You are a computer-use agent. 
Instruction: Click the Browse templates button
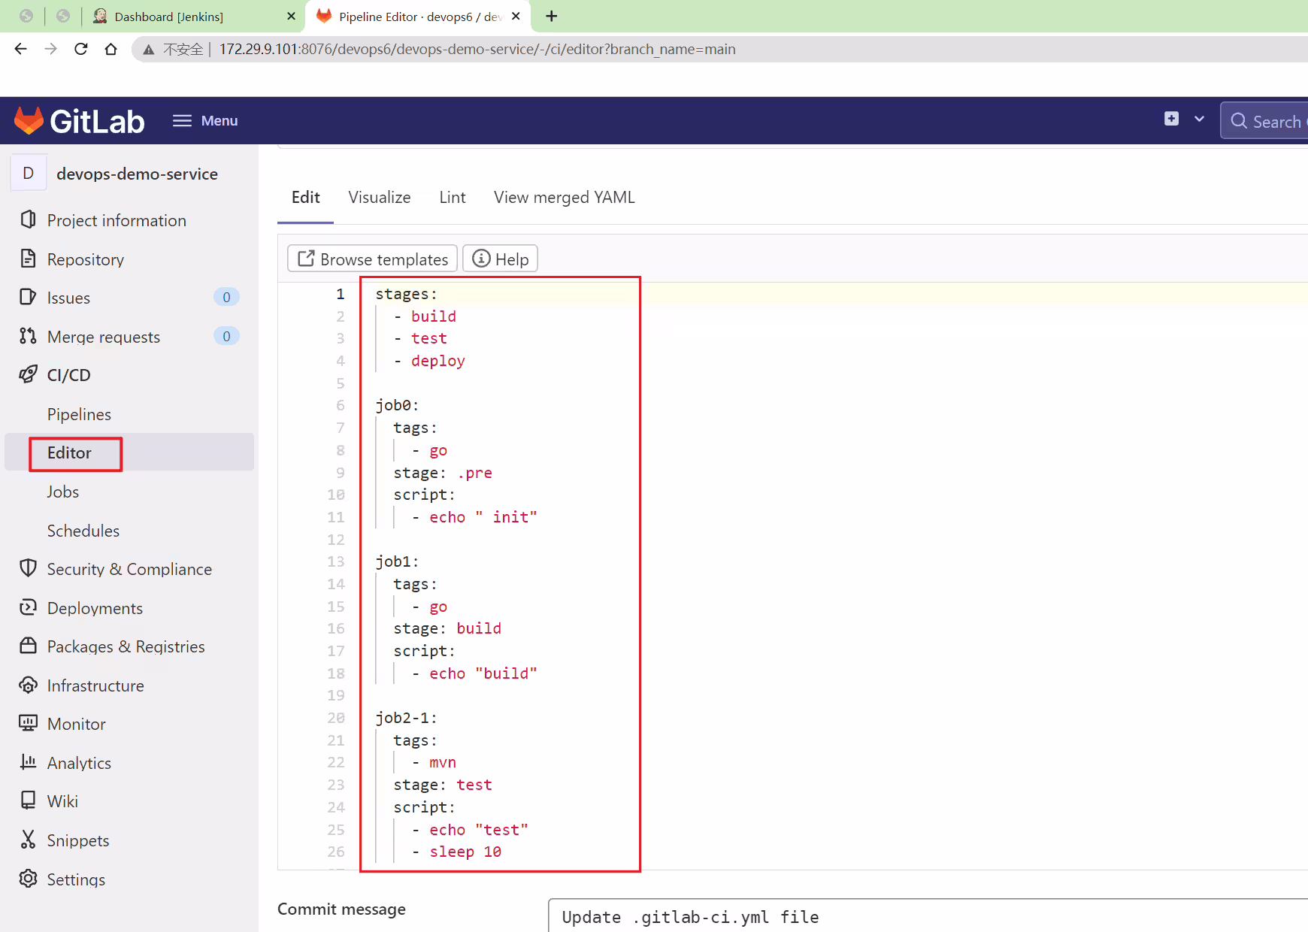[x=373, y=259]
